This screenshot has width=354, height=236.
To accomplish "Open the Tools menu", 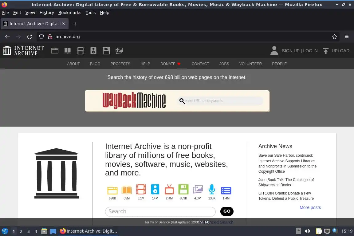I will 91,13.
